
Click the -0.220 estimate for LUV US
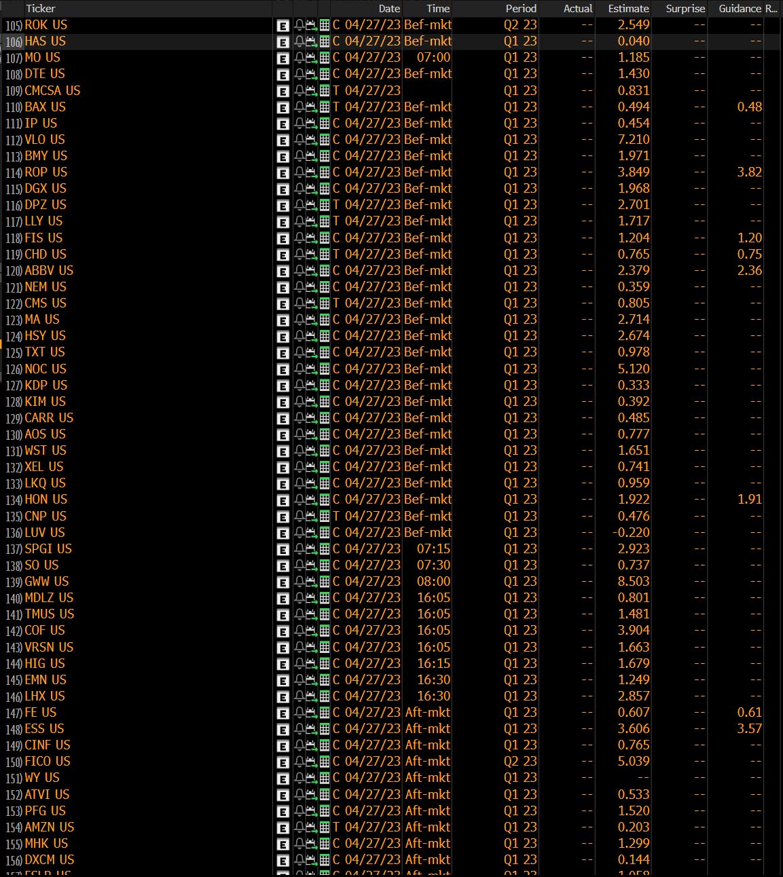[631, 533]
